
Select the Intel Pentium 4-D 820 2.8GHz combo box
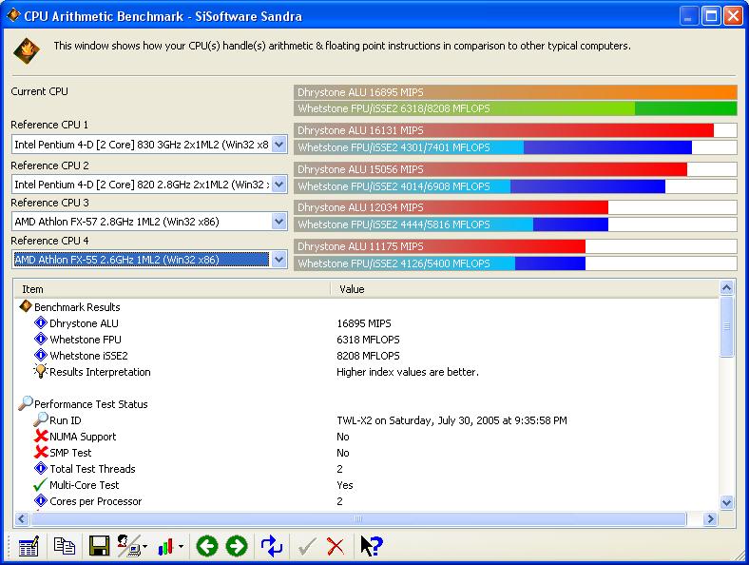coord(149,184)
